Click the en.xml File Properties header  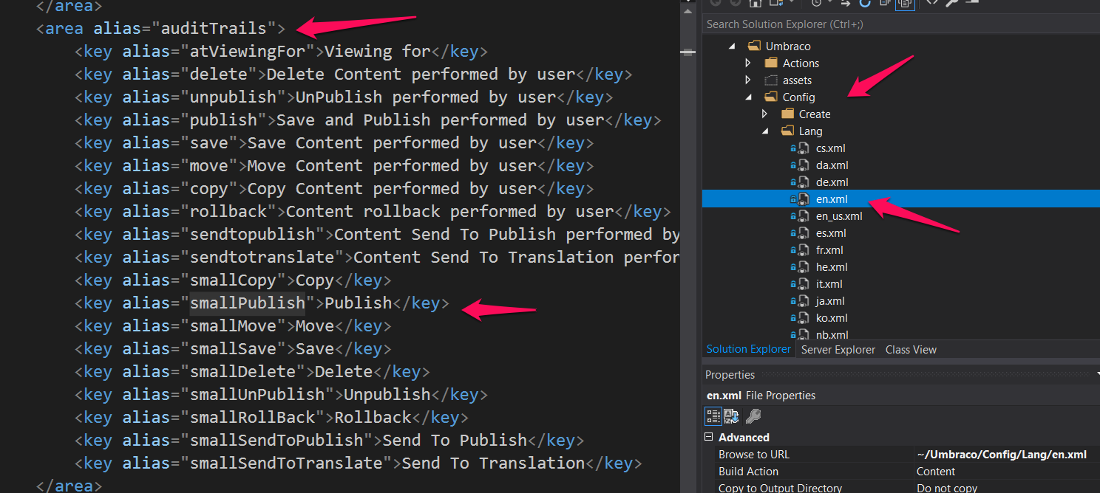pyautogui.click(x=761, y=395)
